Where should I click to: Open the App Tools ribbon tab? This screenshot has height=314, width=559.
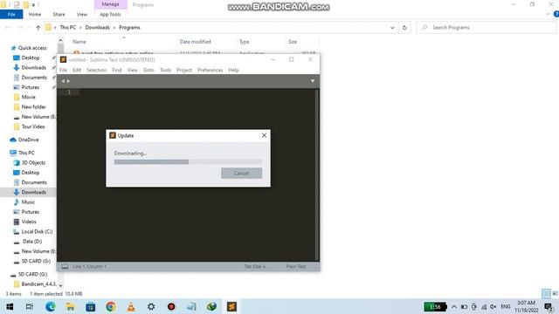[x=110, y=14]
